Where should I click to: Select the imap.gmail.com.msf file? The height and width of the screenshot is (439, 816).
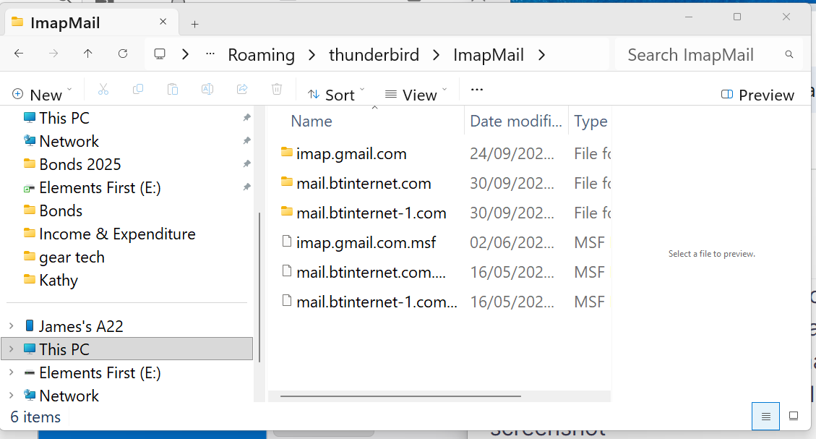358,243
